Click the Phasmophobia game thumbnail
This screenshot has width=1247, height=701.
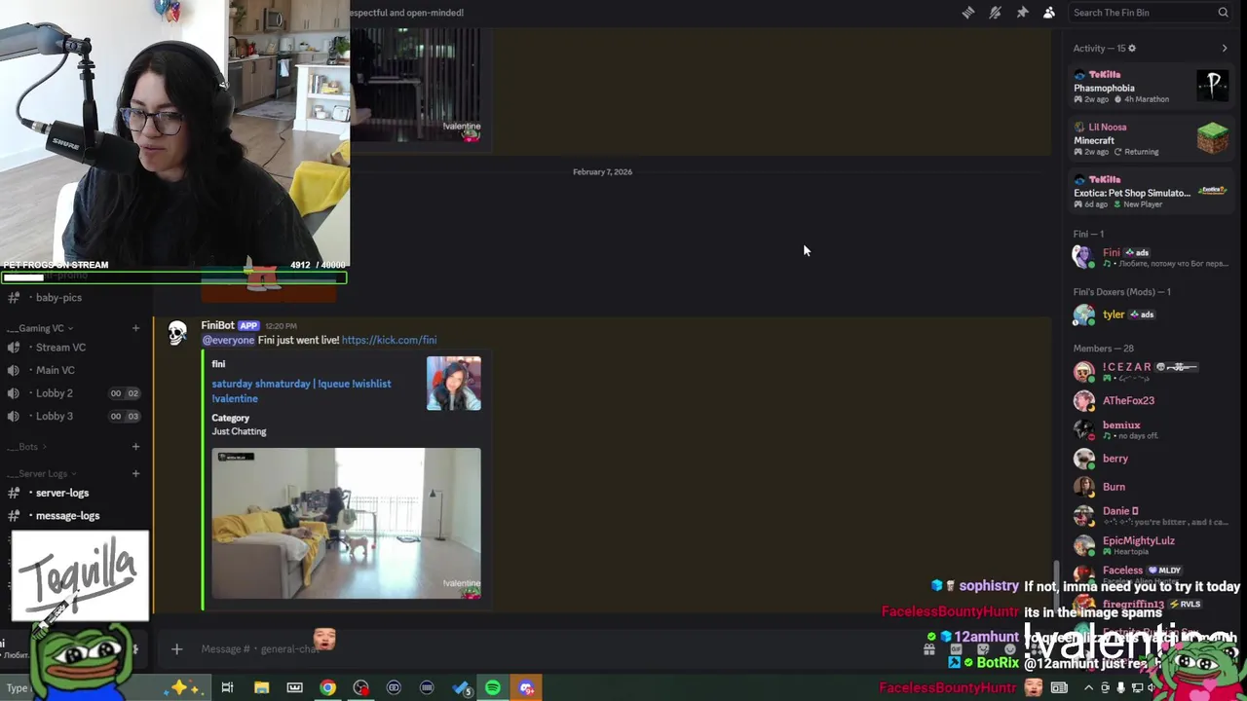1213,86
